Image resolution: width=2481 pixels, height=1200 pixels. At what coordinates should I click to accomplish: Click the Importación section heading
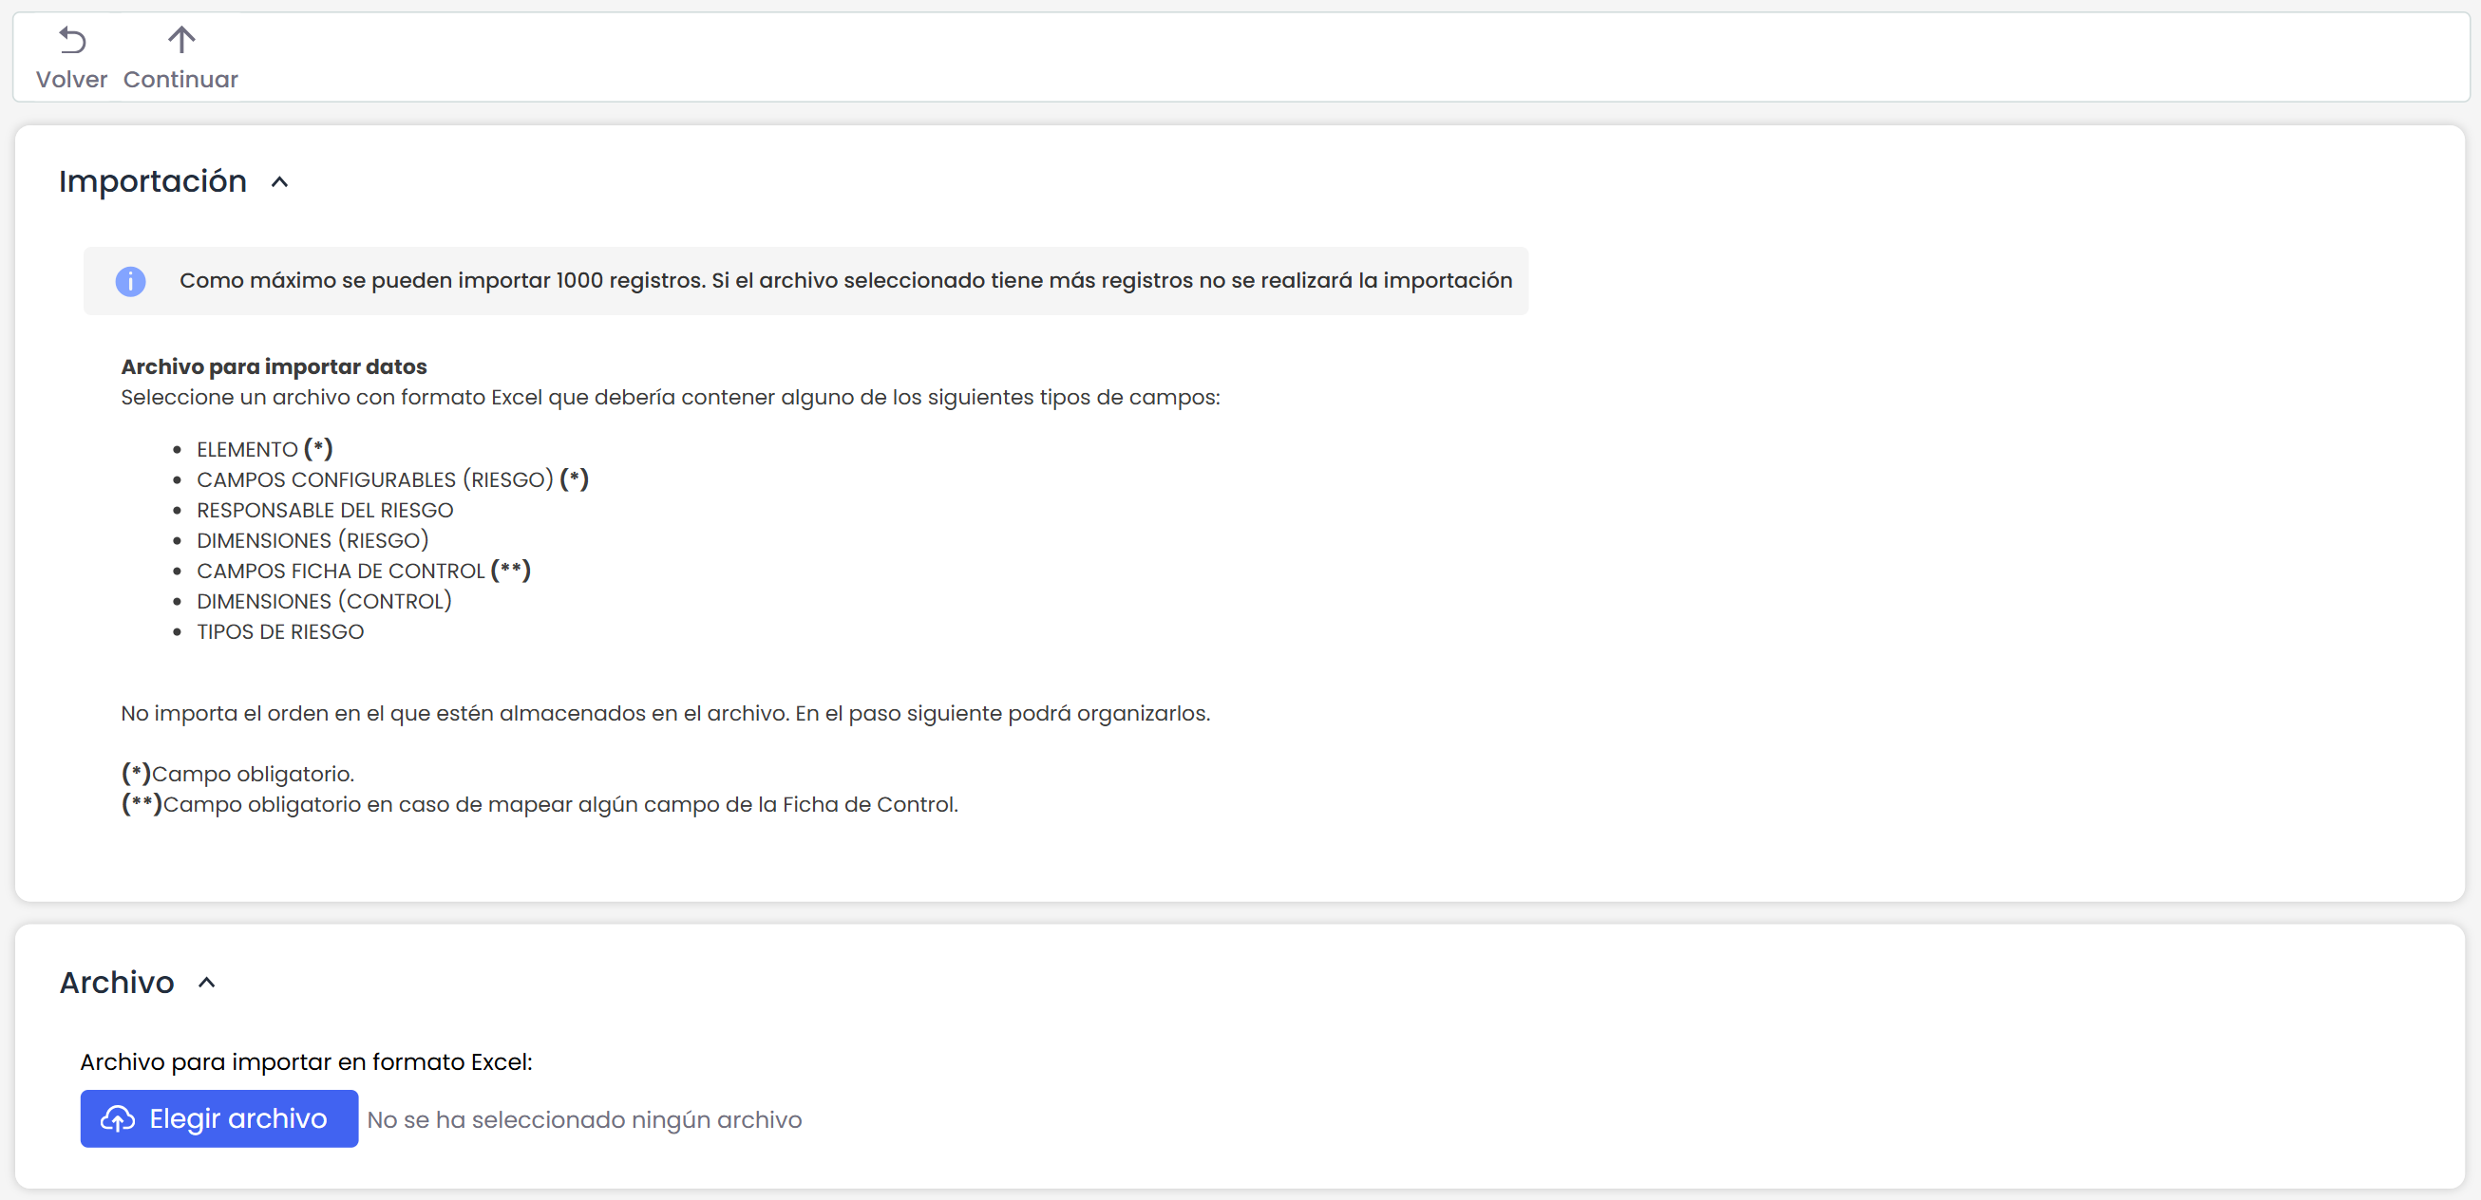(x=153, y=181)
